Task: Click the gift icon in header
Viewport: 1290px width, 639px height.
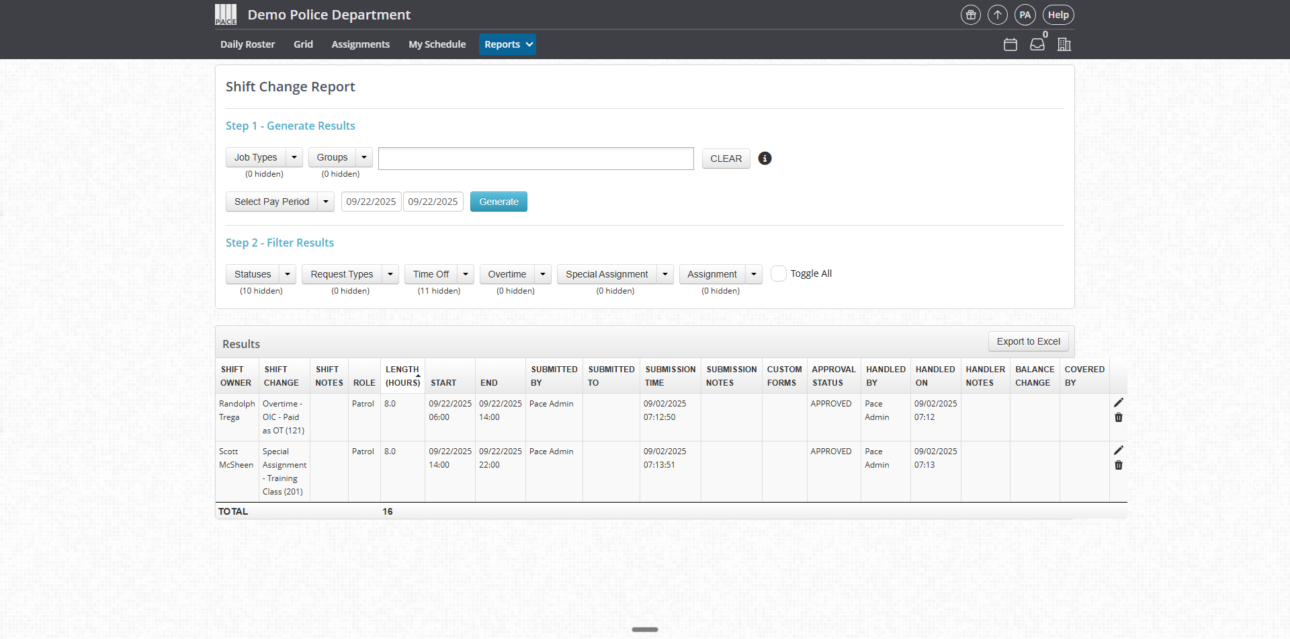Action: tap(970, 15)
